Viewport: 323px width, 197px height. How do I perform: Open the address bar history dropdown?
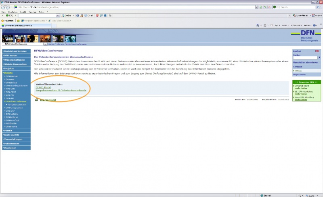coord(256,7)
